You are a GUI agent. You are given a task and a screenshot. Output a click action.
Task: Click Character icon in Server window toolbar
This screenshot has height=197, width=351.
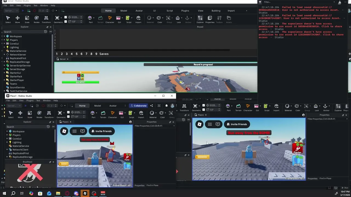(110, 19)
